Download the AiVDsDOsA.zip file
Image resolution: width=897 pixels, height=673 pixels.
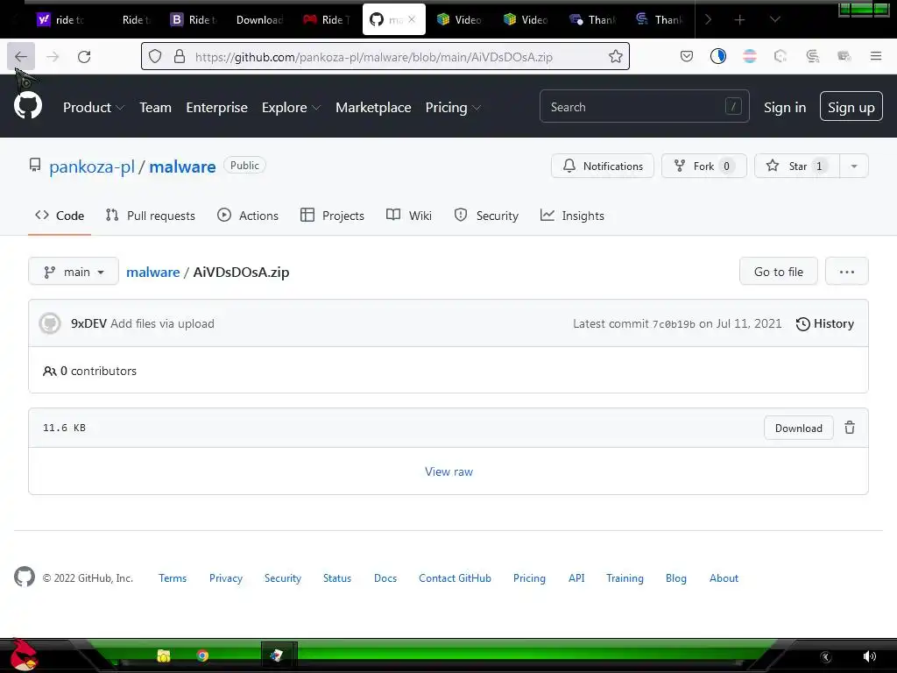coord(799,428)
